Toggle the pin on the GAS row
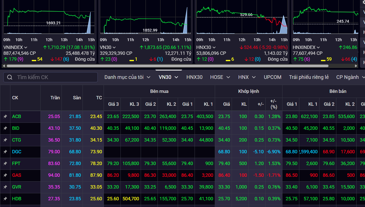This screenshot has width=365, height=207. click(5, 175)
